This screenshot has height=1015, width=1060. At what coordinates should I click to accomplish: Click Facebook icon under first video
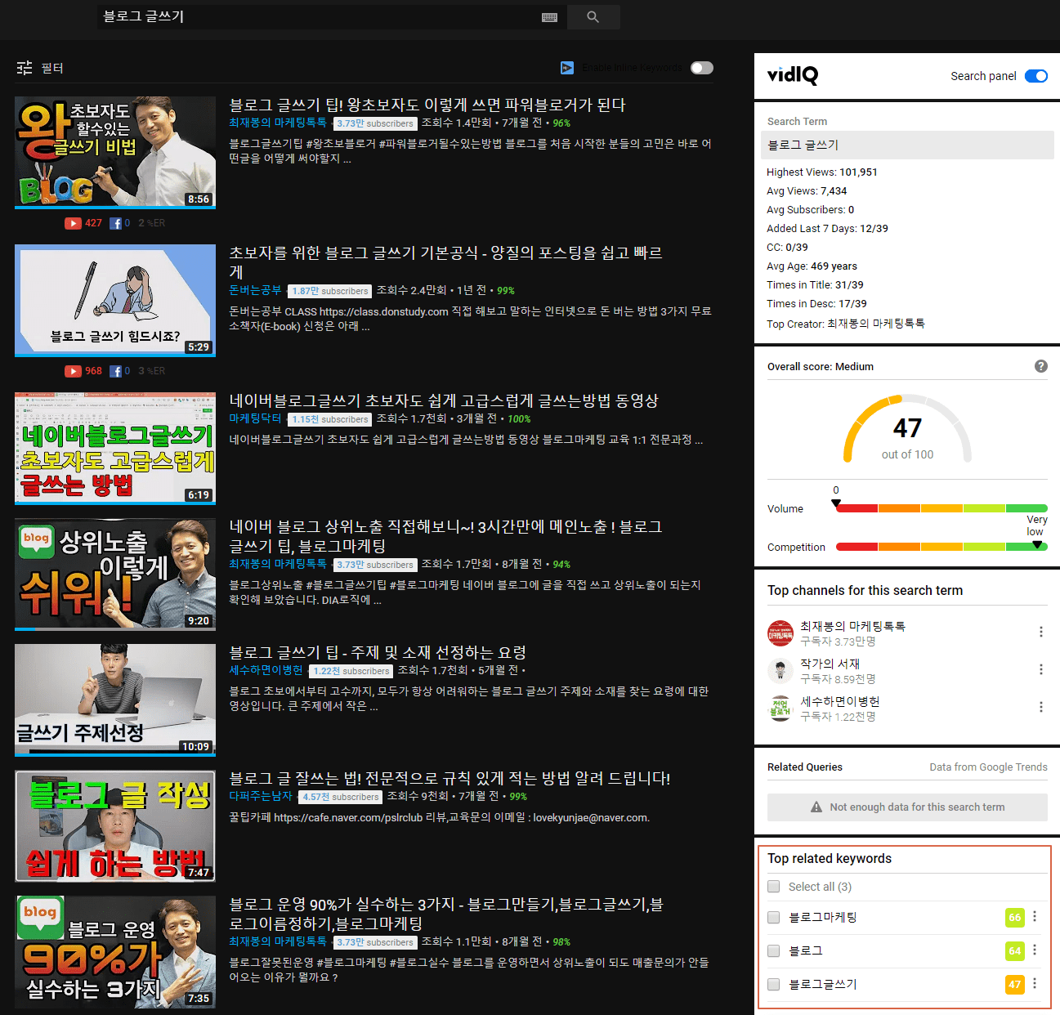115,223
